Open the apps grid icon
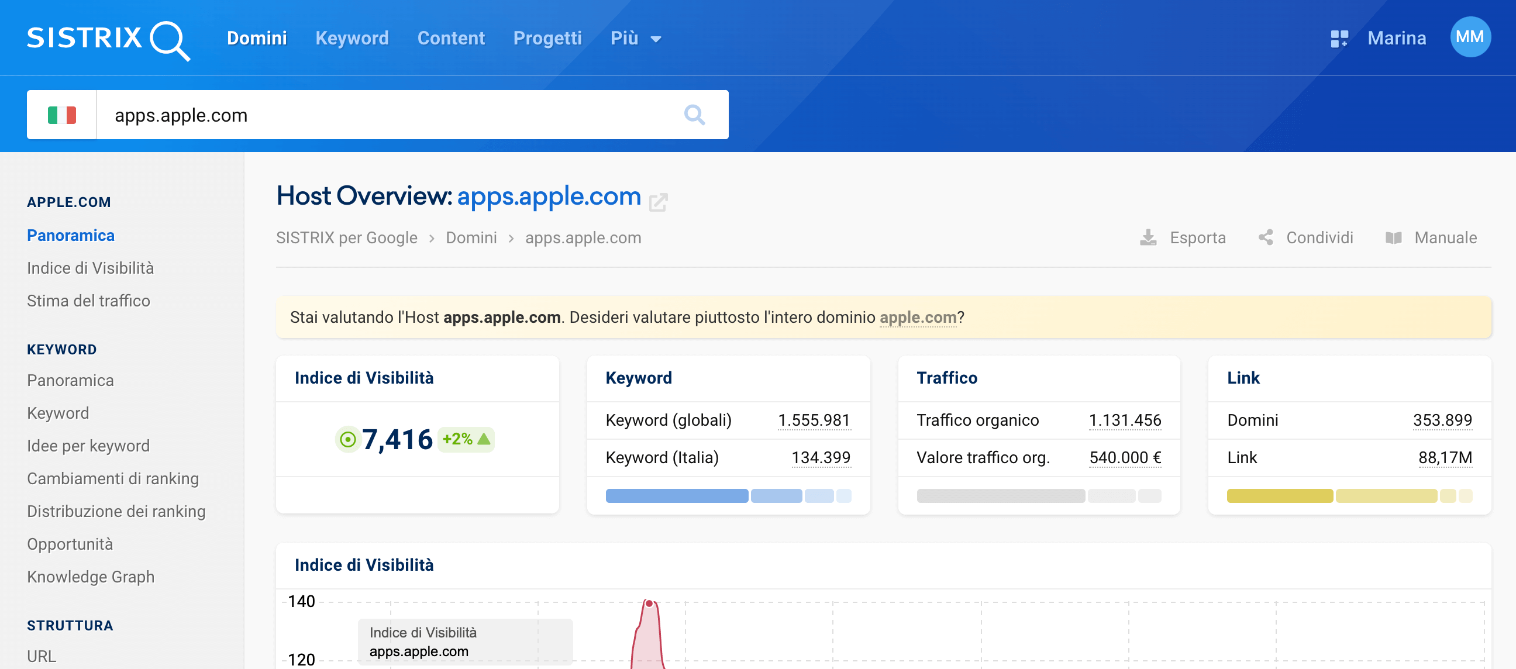Image resolution: width=1516 pixels, height=669 pixels. (1339, 39)
